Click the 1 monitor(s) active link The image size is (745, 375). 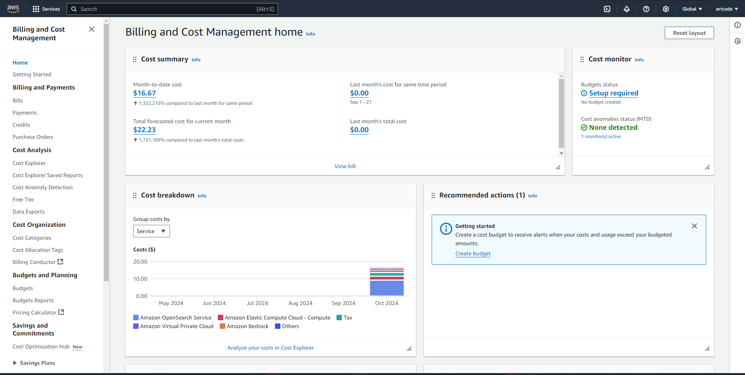tap(601, 136)
